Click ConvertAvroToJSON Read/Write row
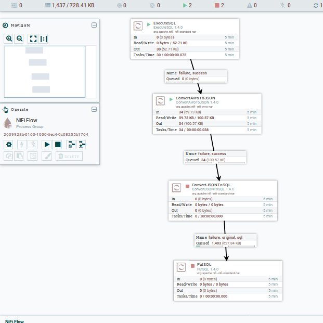Viewport: 323px width, 323px height. (207, 118)
